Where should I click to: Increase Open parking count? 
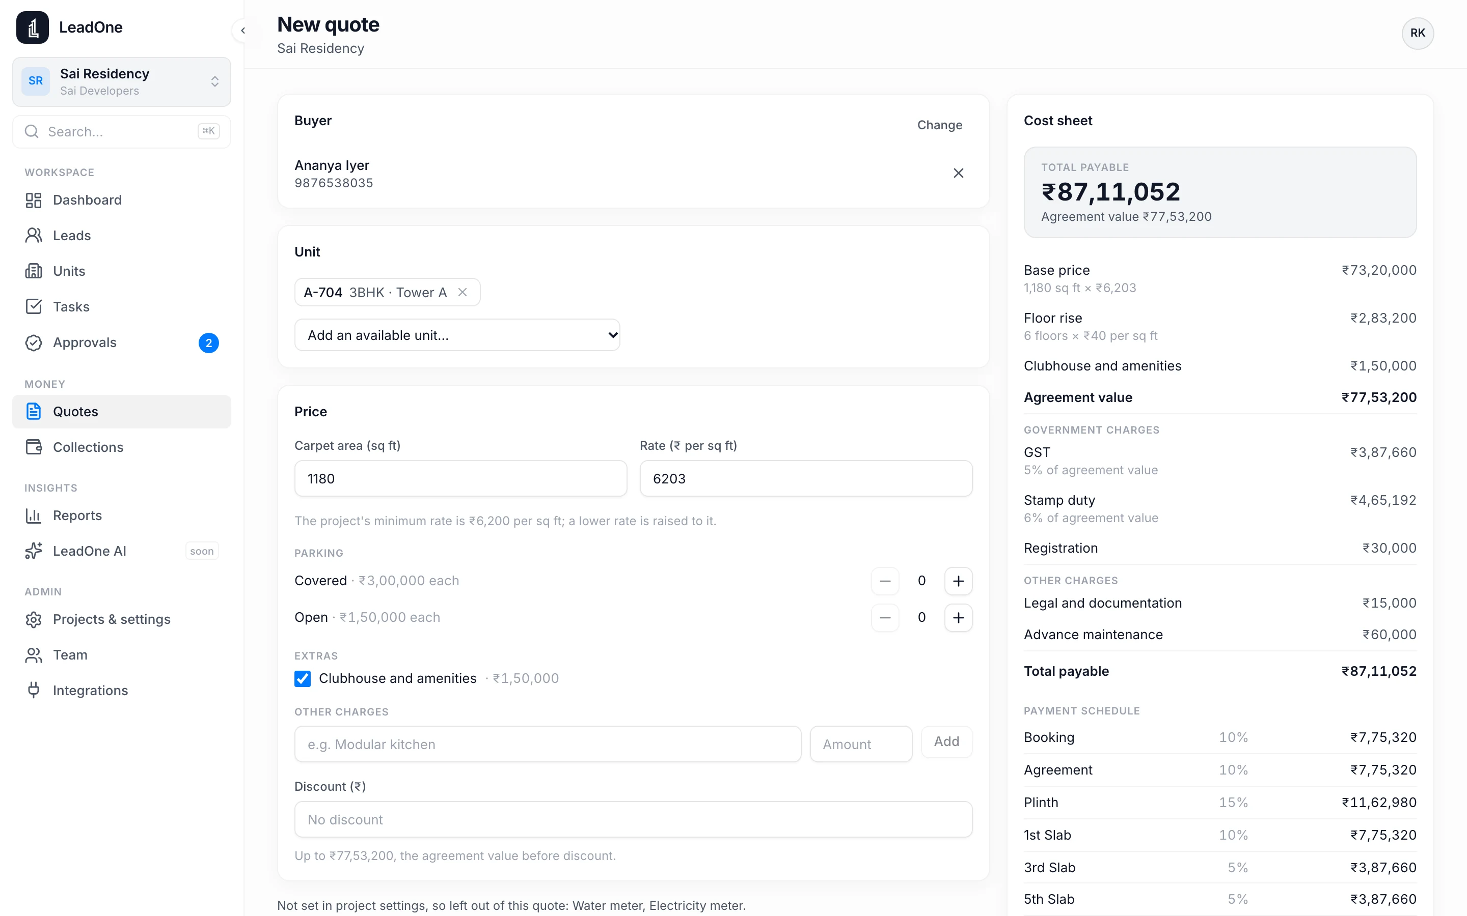(x=959, y=617)
